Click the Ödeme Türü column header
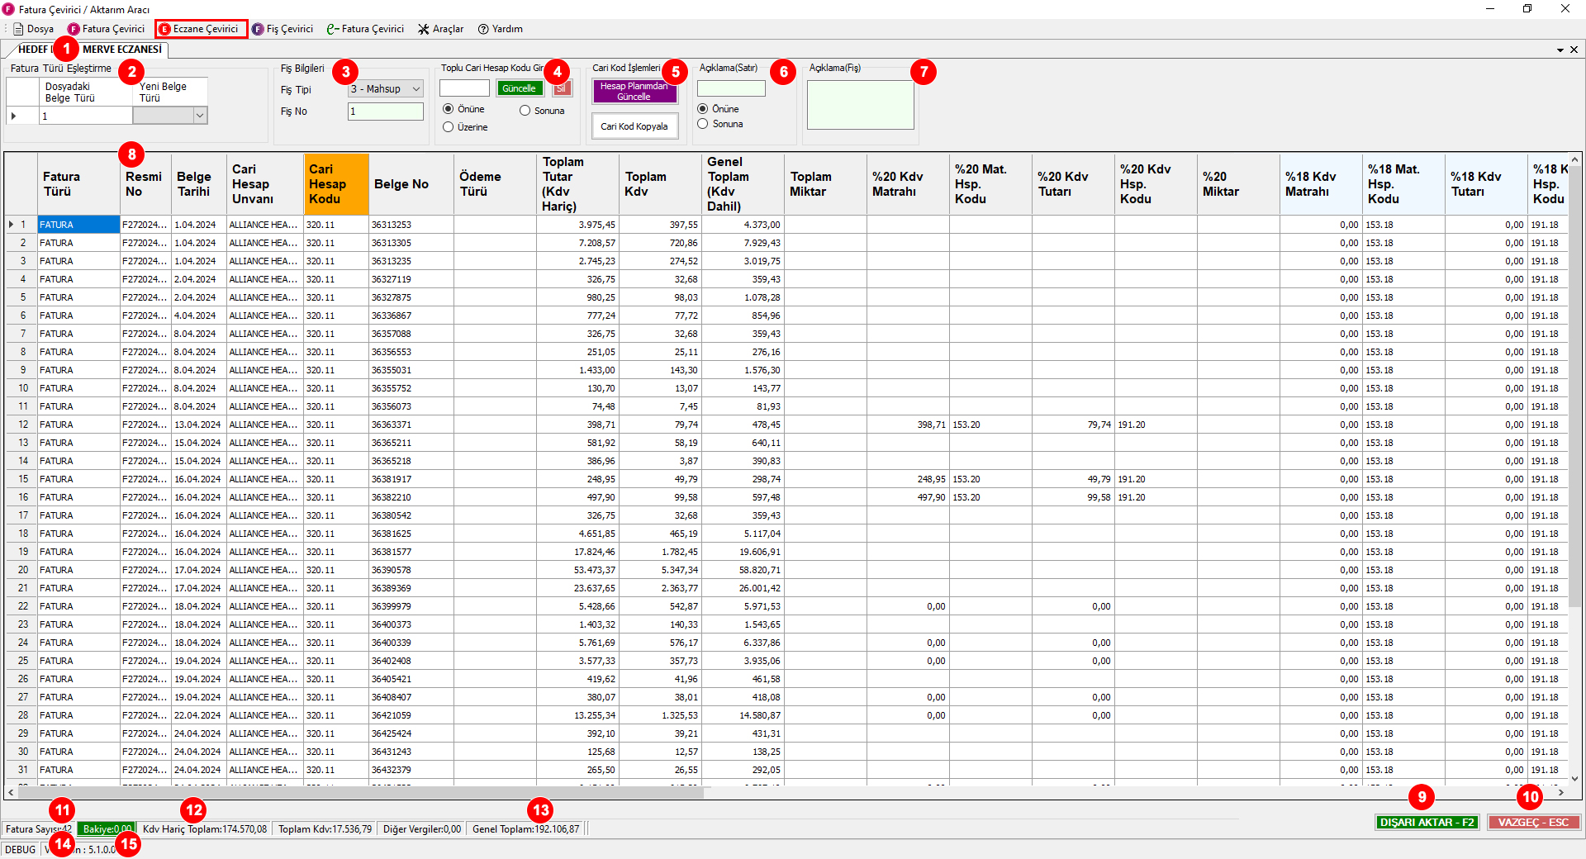Screen dimensions: 1586x859 [495, 184]
